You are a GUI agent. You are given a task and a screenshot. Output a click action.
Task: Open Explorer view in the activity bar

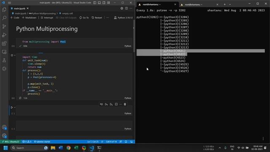click(4, 9)
